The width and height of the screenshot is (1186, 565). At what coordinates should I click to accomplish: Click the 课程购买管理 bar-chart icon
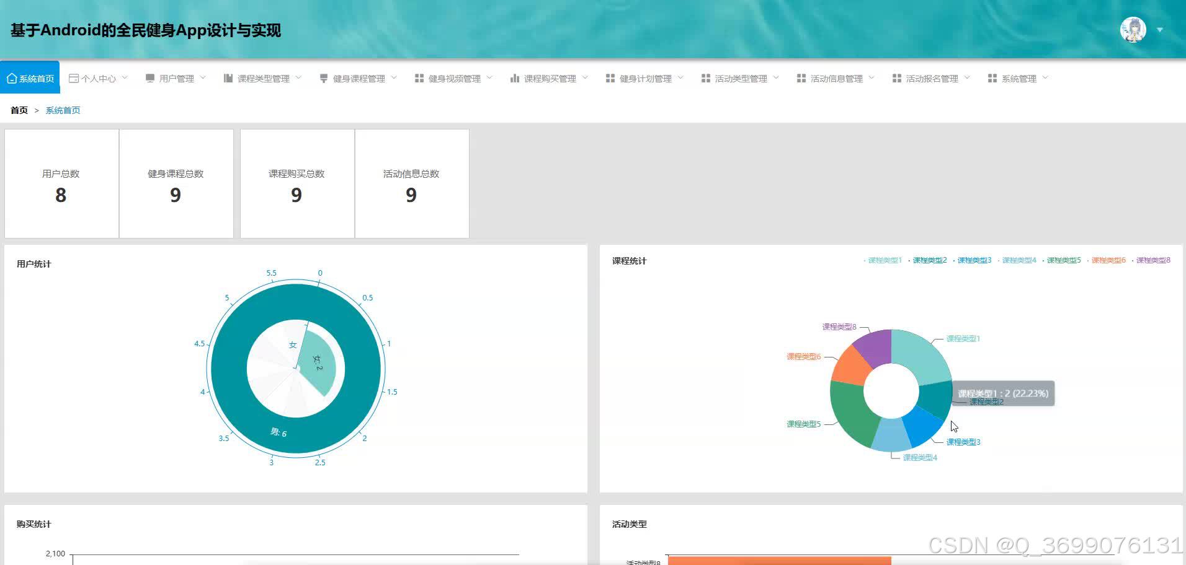click(x=515, y=78)
